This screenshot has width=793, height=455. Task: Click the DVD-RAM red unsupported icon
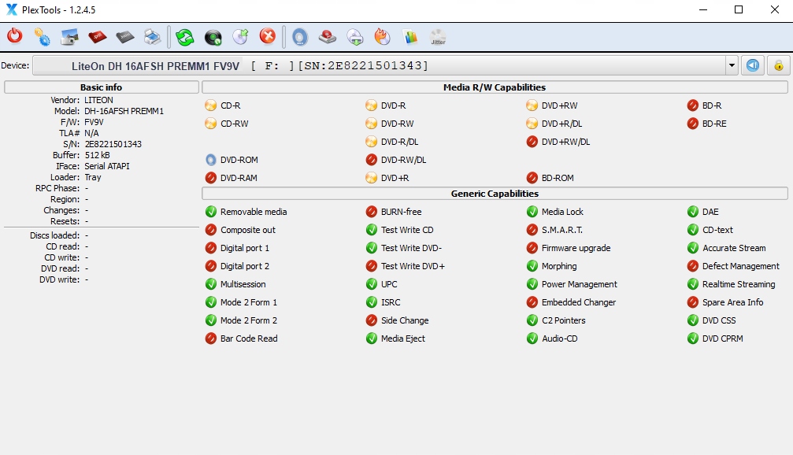pos(211,178)
